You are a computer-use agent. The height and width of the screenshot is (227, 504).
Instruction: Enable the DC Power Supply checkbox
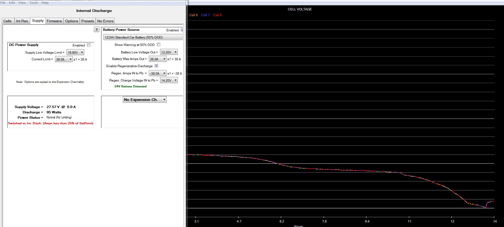coord(89,45)
